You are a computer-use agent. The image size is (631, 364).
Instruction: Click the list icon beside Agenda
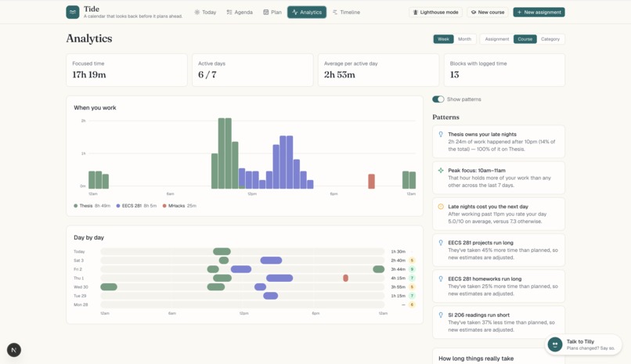(229, 12)
